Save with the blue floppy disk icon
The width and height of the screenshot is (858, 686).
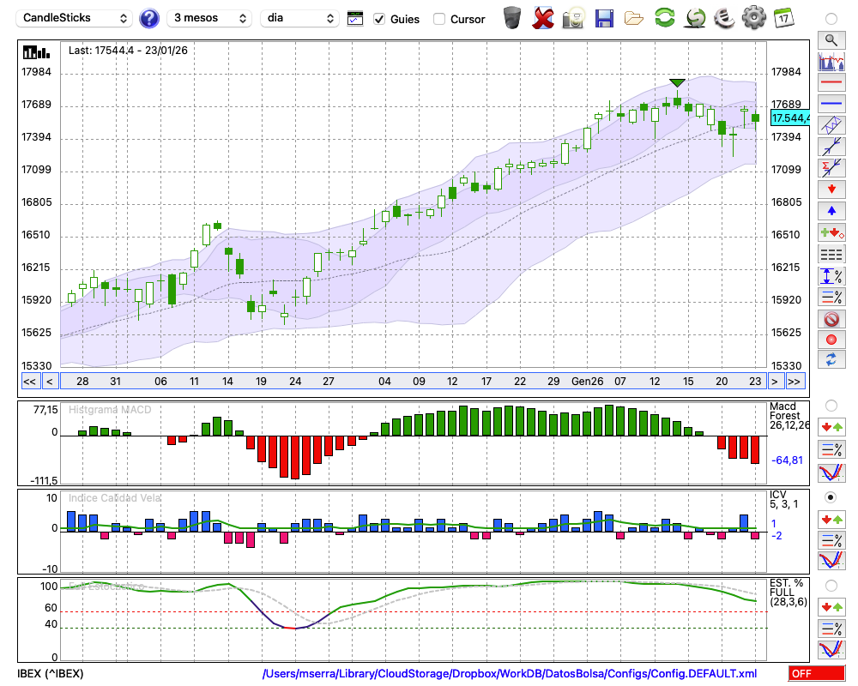click(x=604, y=18)
